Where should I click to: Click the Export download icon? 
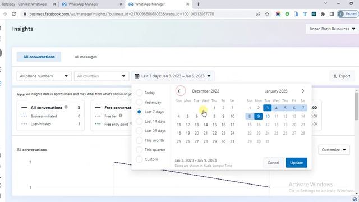point(335,76)
